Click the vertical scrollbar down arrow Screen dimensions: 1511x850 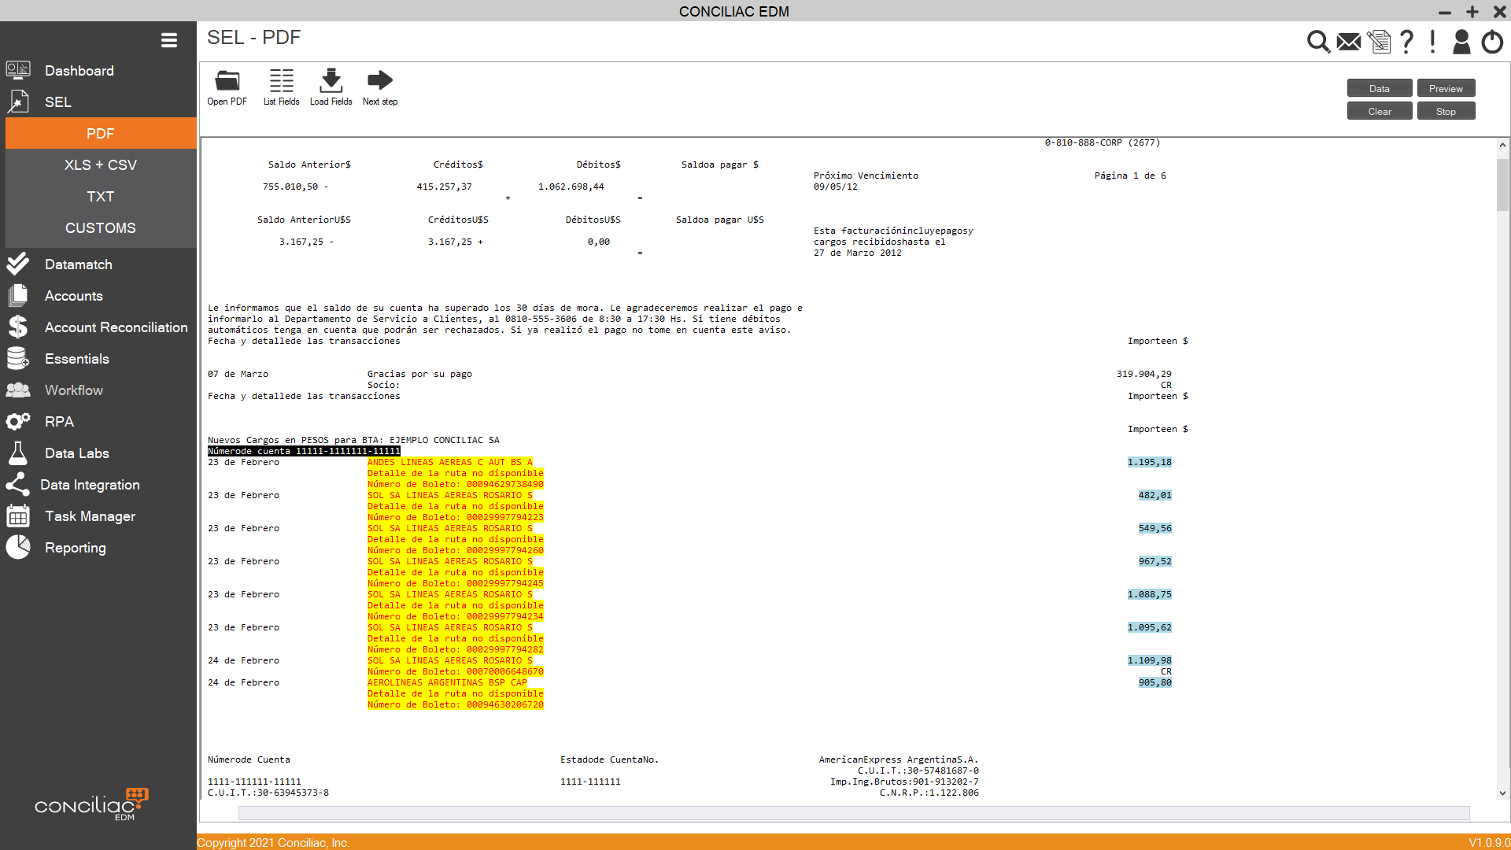click(1502, 793)
